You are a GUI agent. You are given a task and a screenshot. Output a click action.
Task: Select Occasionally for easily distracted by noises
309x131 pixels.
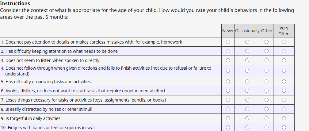pyautogui.click(x=247, y=109)
